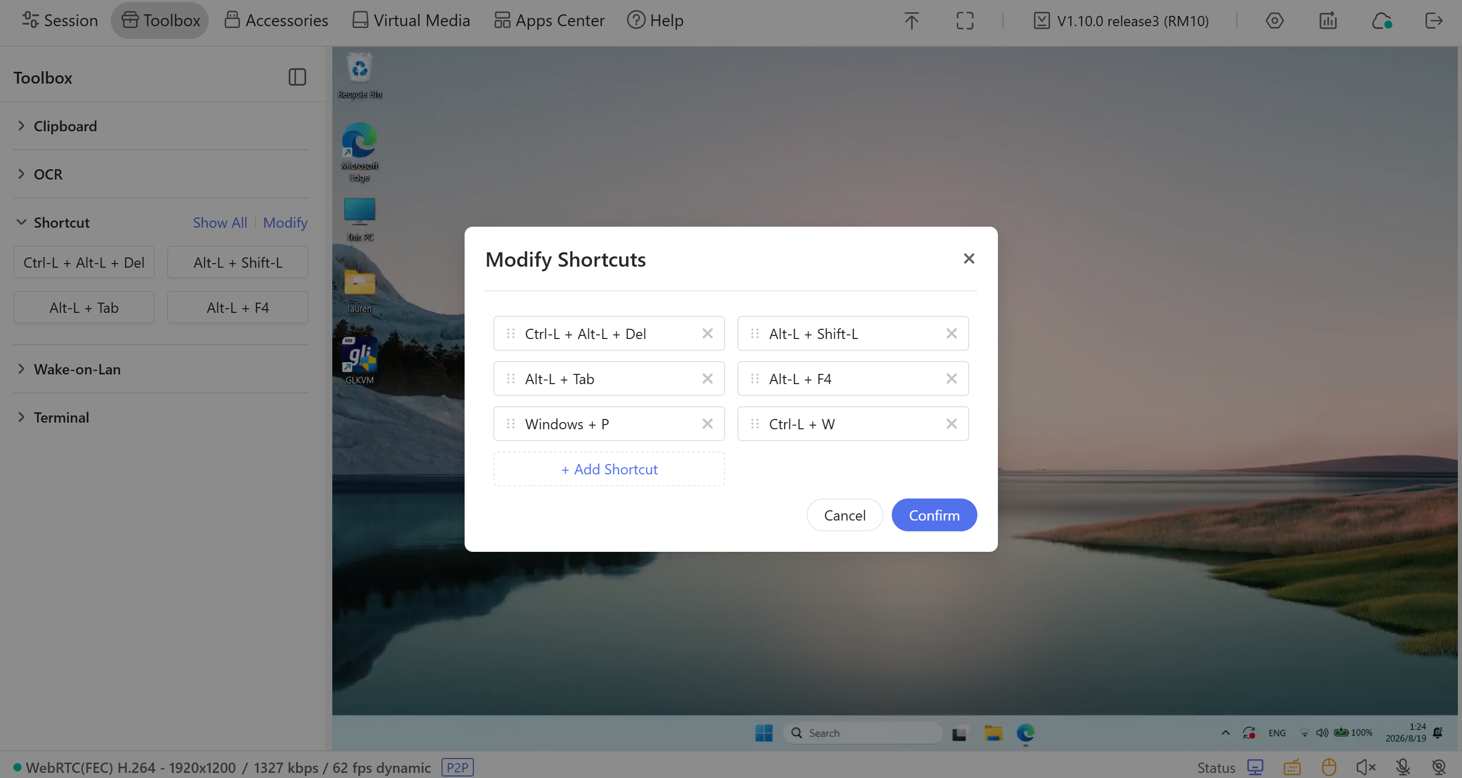Toggle the muted speaker icon in status bar
Viewport: 1462px width, 778px height.
pyautogui.click(x=1366, y=768)
